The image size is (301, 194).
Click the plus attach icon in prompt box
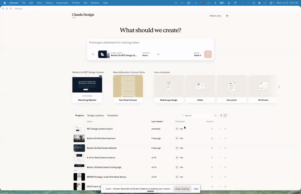point(93,54)
